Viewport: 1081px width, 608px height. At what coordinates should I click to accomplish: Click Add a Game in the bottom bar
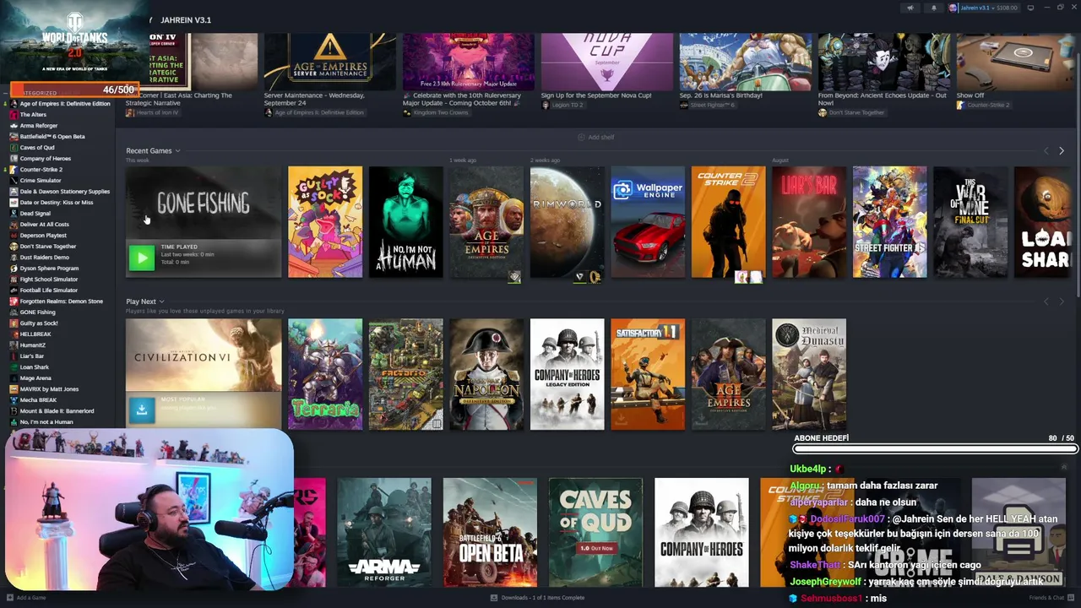tap(26, 598)
